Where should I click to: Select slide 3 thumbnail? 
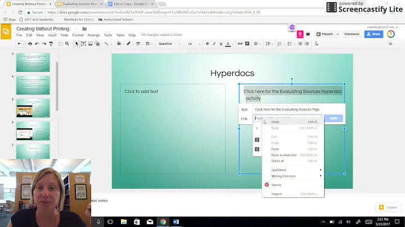tap(33, 62)
